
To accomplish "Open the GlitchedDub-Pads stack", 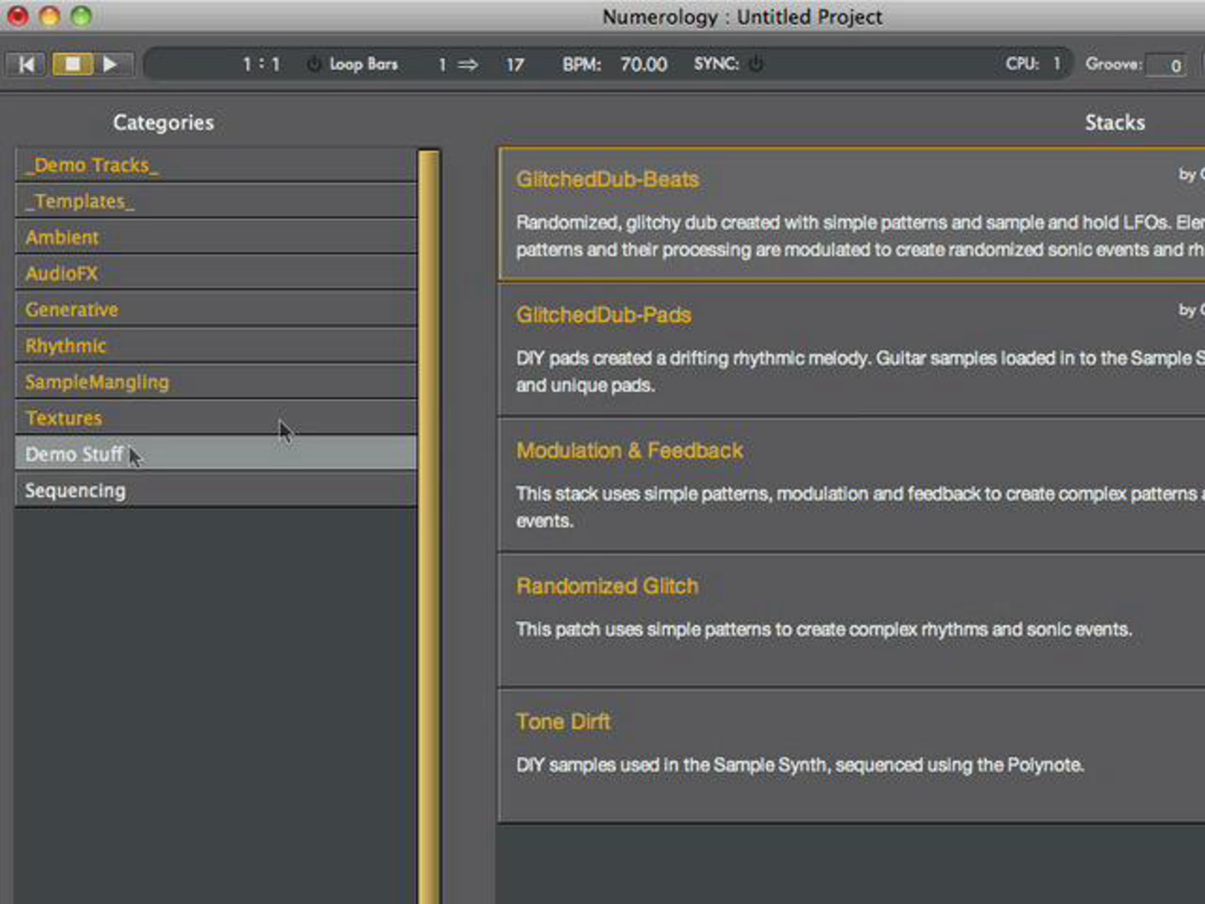I will [x=852, y=350].
